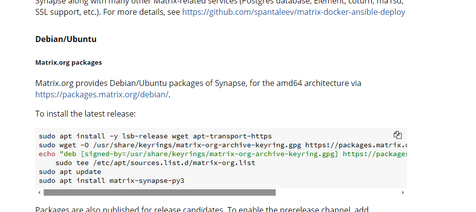Copy the code block to clipboard
The width and height of the screenshot is (476, 212).
coord(397,135)
